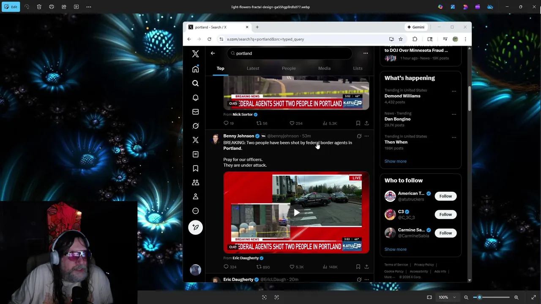541x304 pixels.
Task: Print the image using the Photos printer icon
Action: point(52,7)
